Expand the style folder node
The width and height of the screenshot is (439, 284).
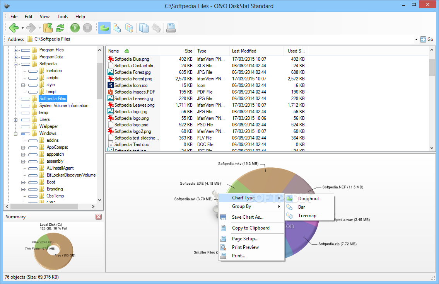(x=23, y=85)
